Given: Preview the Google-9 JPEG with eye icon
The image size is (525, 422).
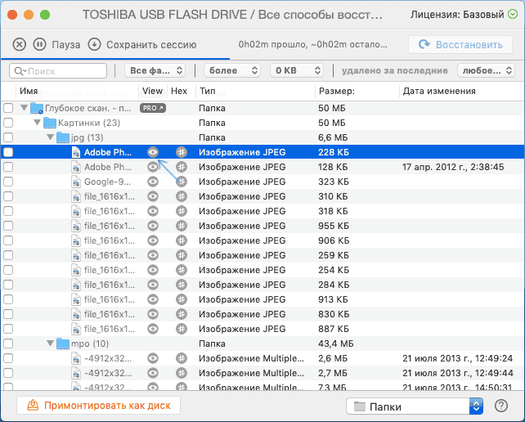Looking at the screenshot, I should (152, 182).
